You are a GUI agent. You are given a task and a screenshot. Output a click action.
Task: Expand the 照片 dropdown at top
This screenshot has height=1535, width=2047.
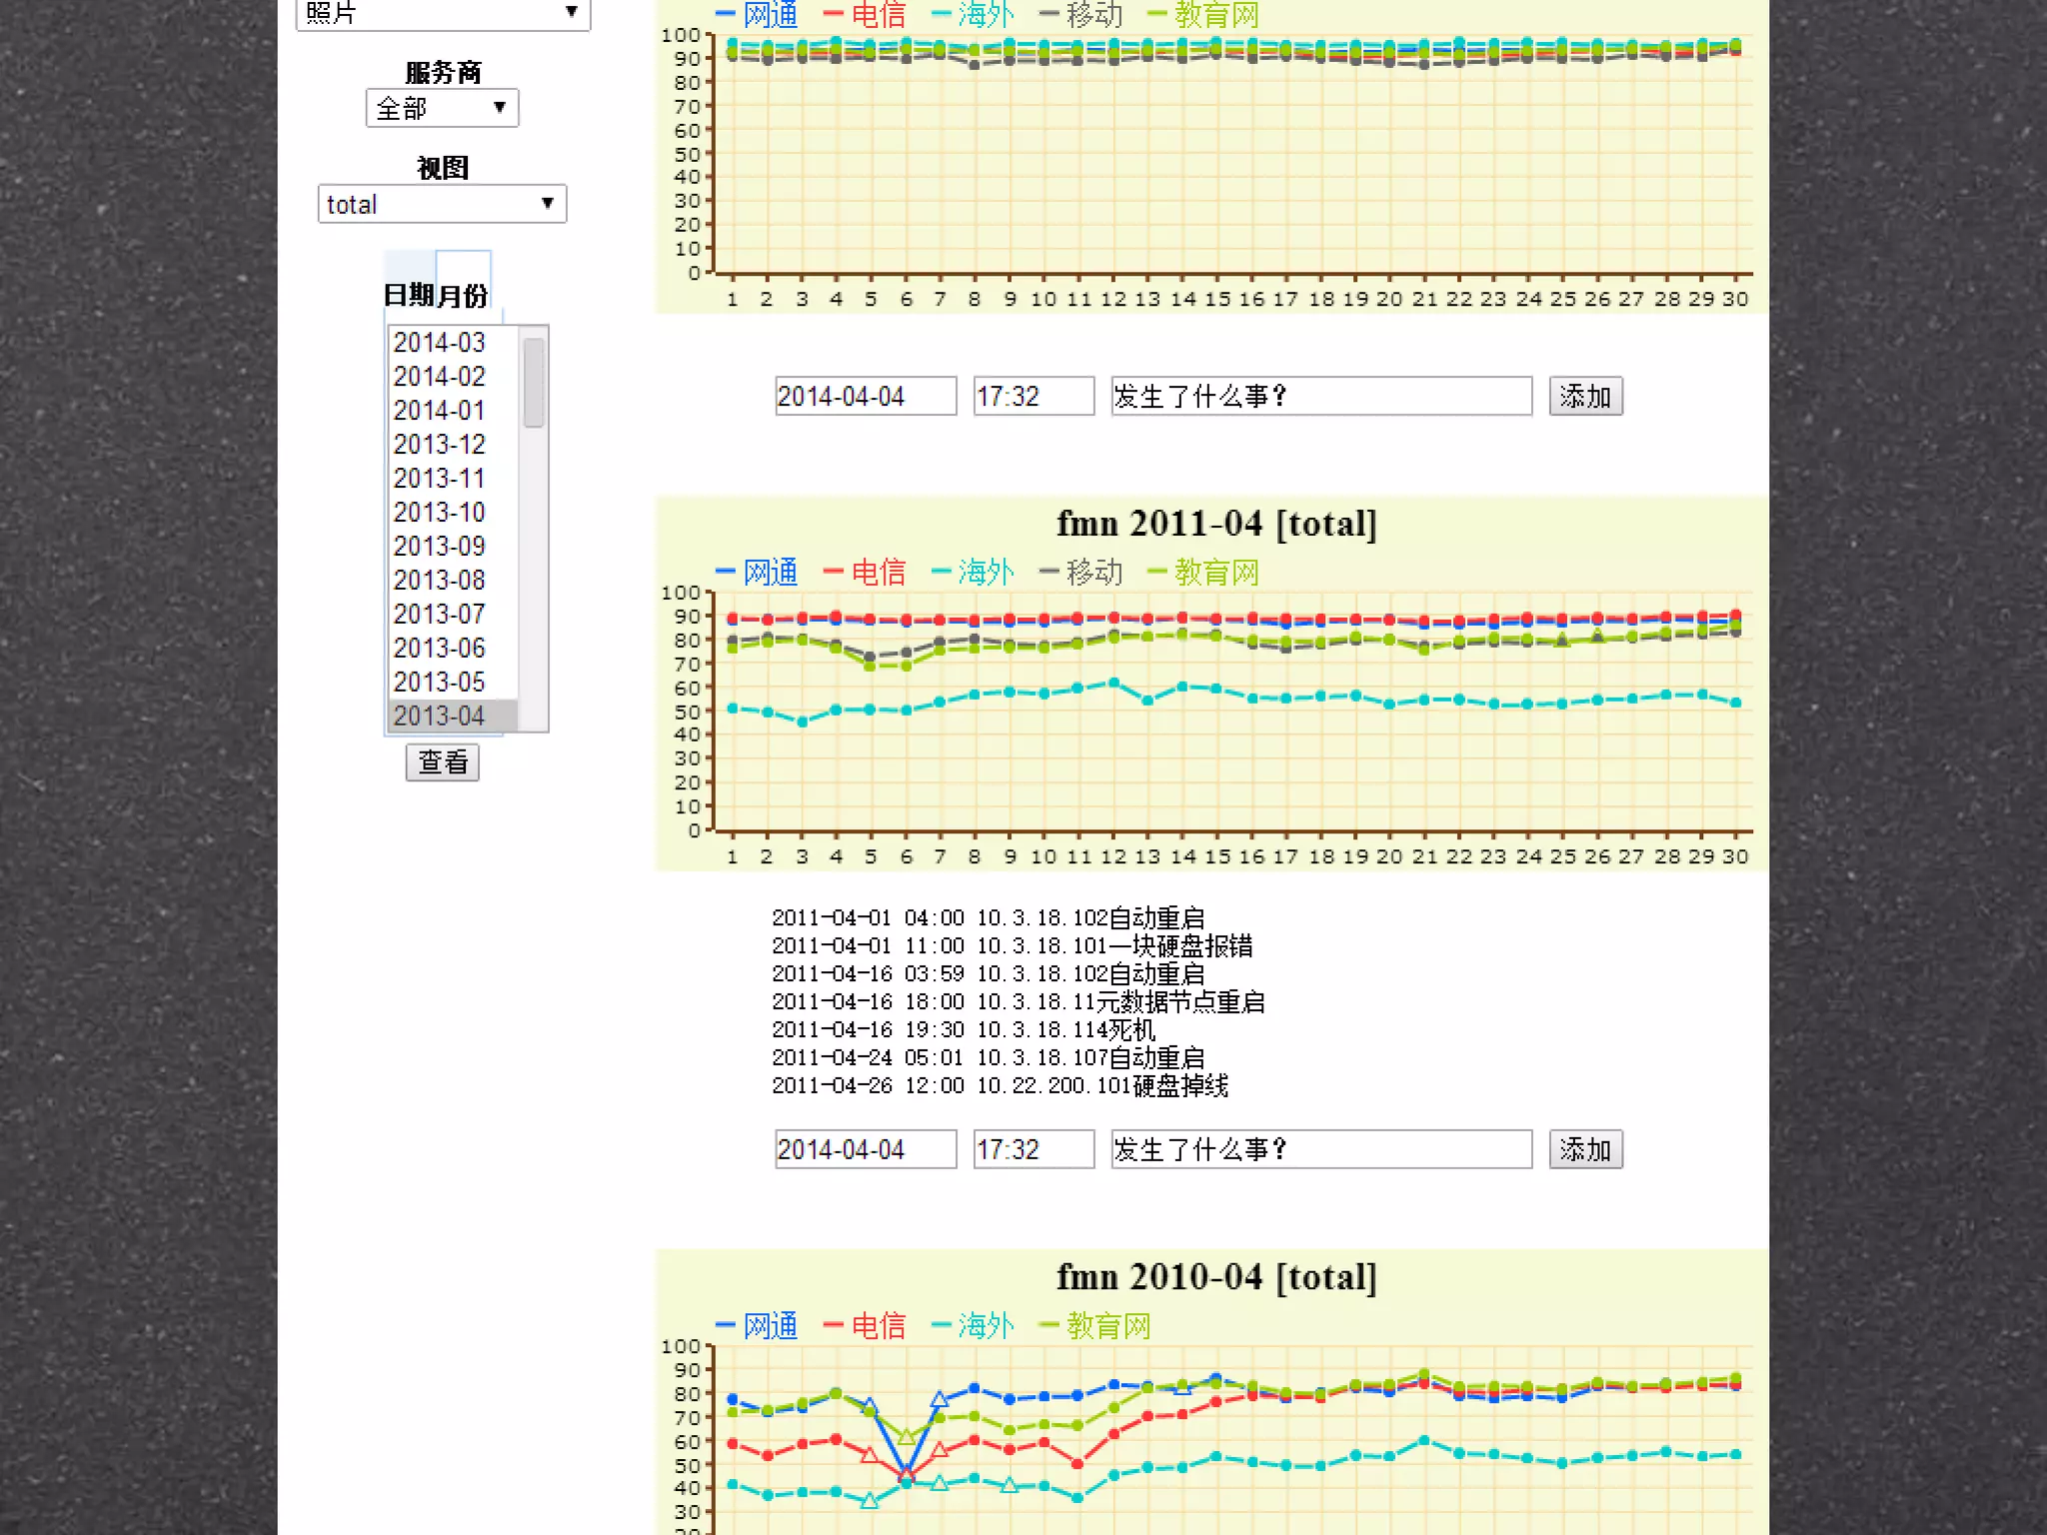point(442,13)
